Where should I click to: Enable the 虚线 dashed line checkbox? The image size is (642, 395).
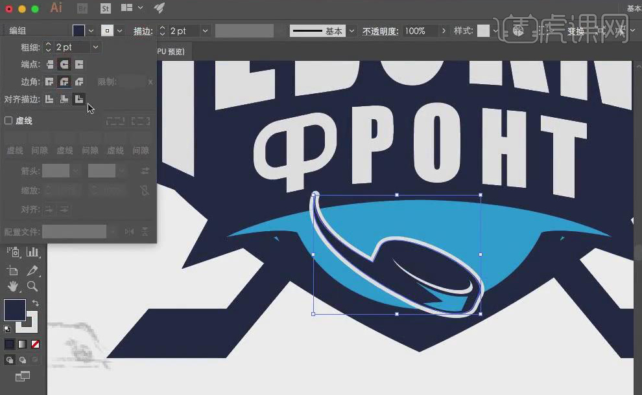point(8,120)
